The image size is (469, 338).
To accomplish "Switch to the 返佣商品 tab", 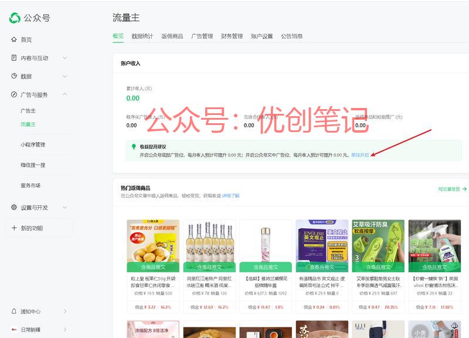I will click(172, 36).
